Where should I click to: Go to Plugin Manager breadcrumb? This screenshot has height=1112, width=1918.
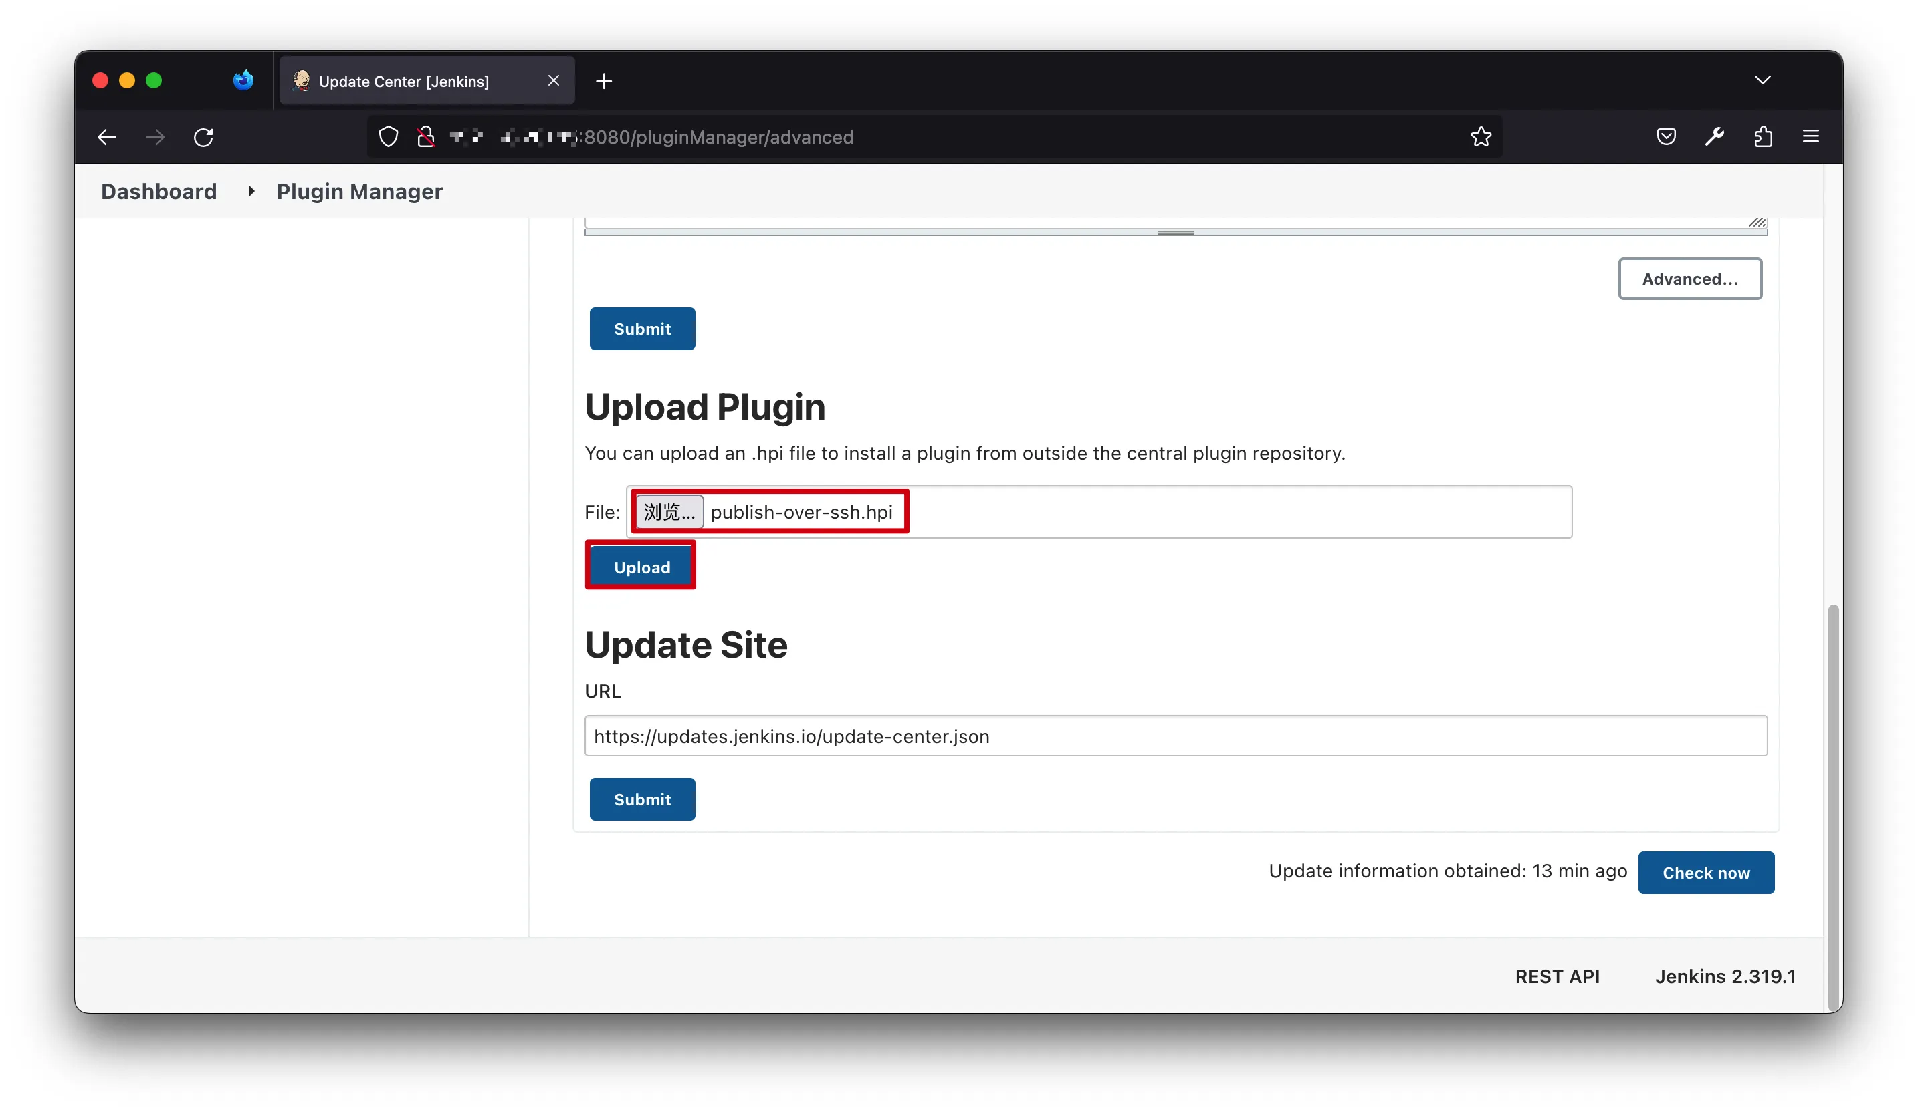tap(359, 192)
